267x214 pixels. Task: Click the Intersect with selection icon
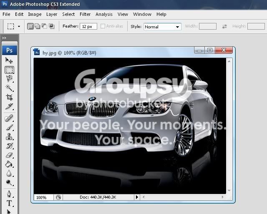(51, 26)
